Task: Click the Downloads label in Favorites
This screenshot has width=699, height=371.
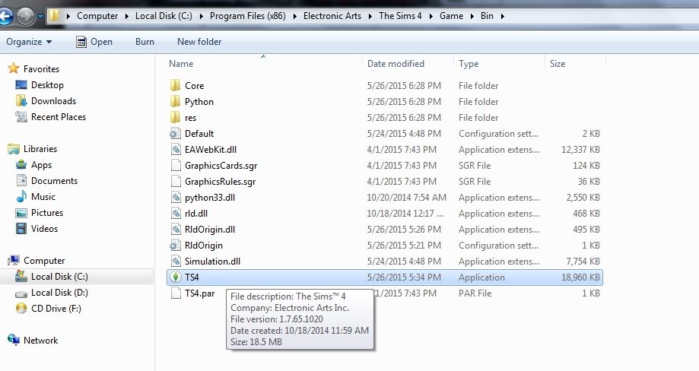Action: (53, 101)
